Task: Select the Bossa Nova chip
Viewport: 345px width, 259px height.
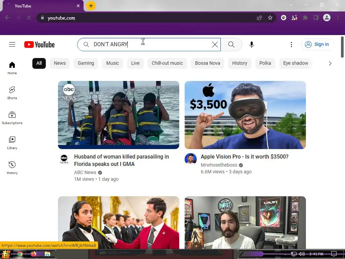Action: [208, 63]
